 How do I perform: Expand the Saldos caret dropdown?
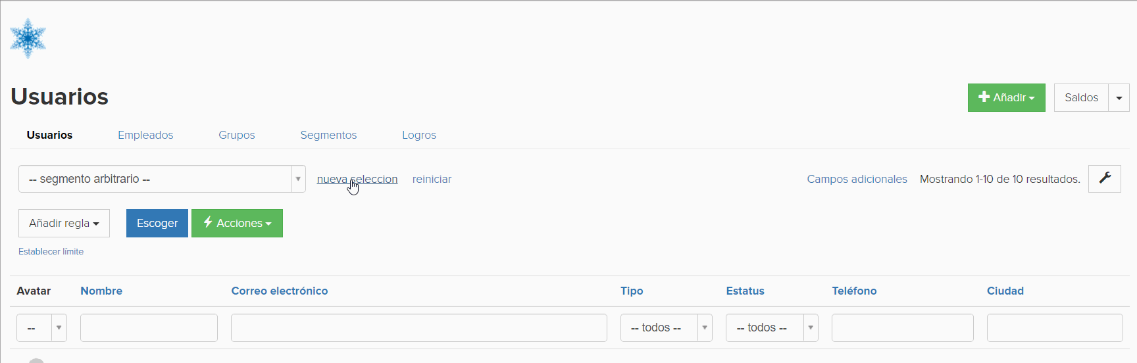click(x=1119, y=97)
